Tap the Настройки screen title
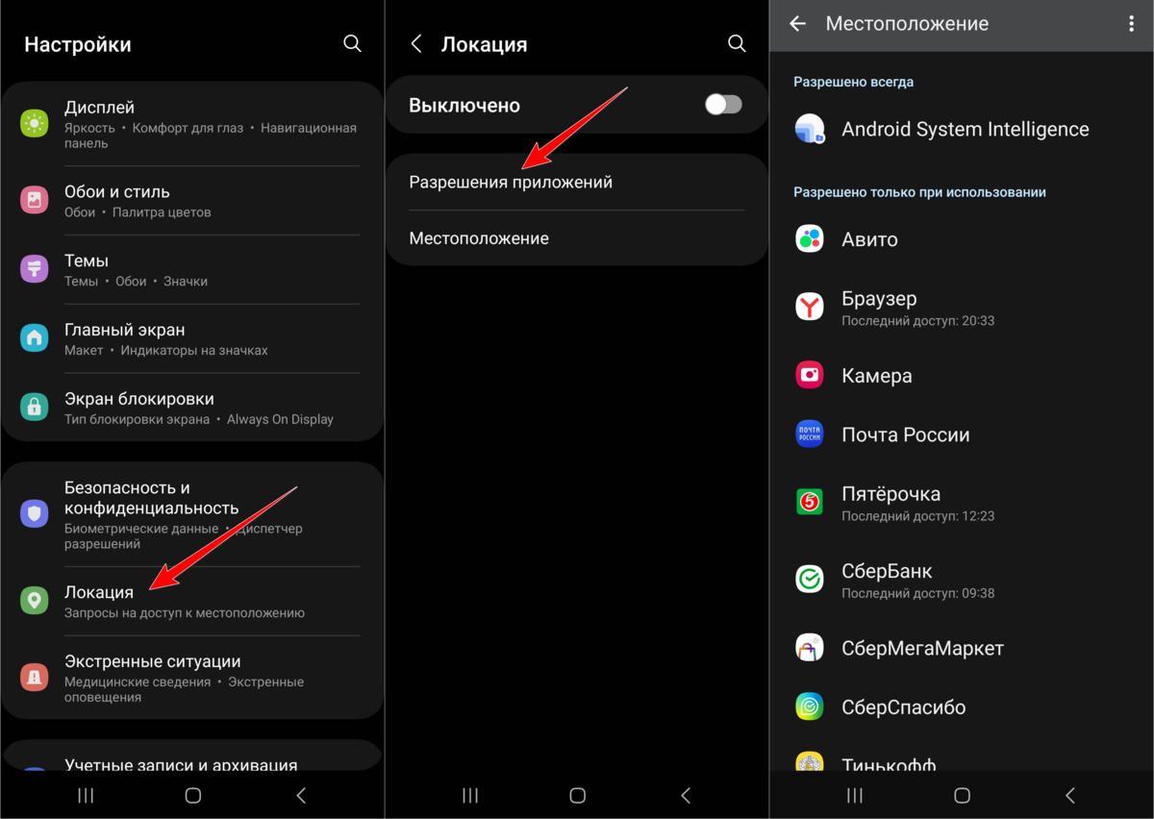1154x819 pixels. click(x=78, y=44)
